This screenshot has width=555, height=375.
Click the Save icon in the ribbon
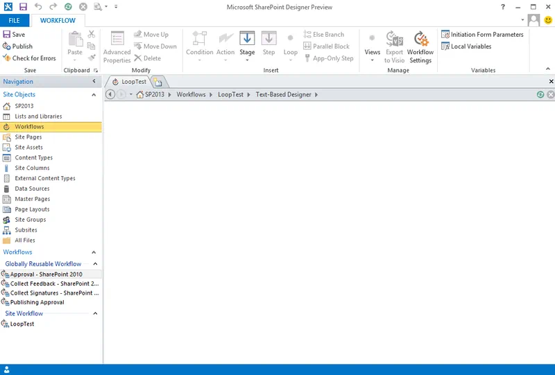point(7,35)
